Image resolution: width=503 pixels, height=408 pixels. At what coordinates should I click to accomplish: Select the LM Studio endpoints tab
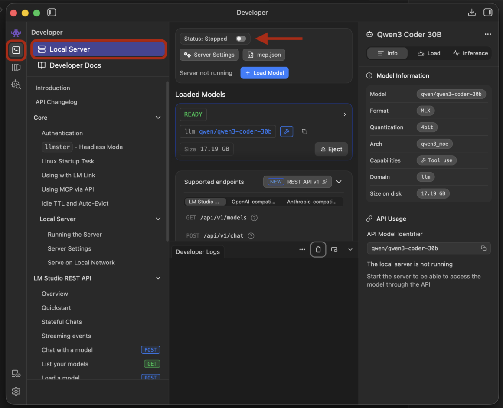pyautogui.click(x=205, y=202)
